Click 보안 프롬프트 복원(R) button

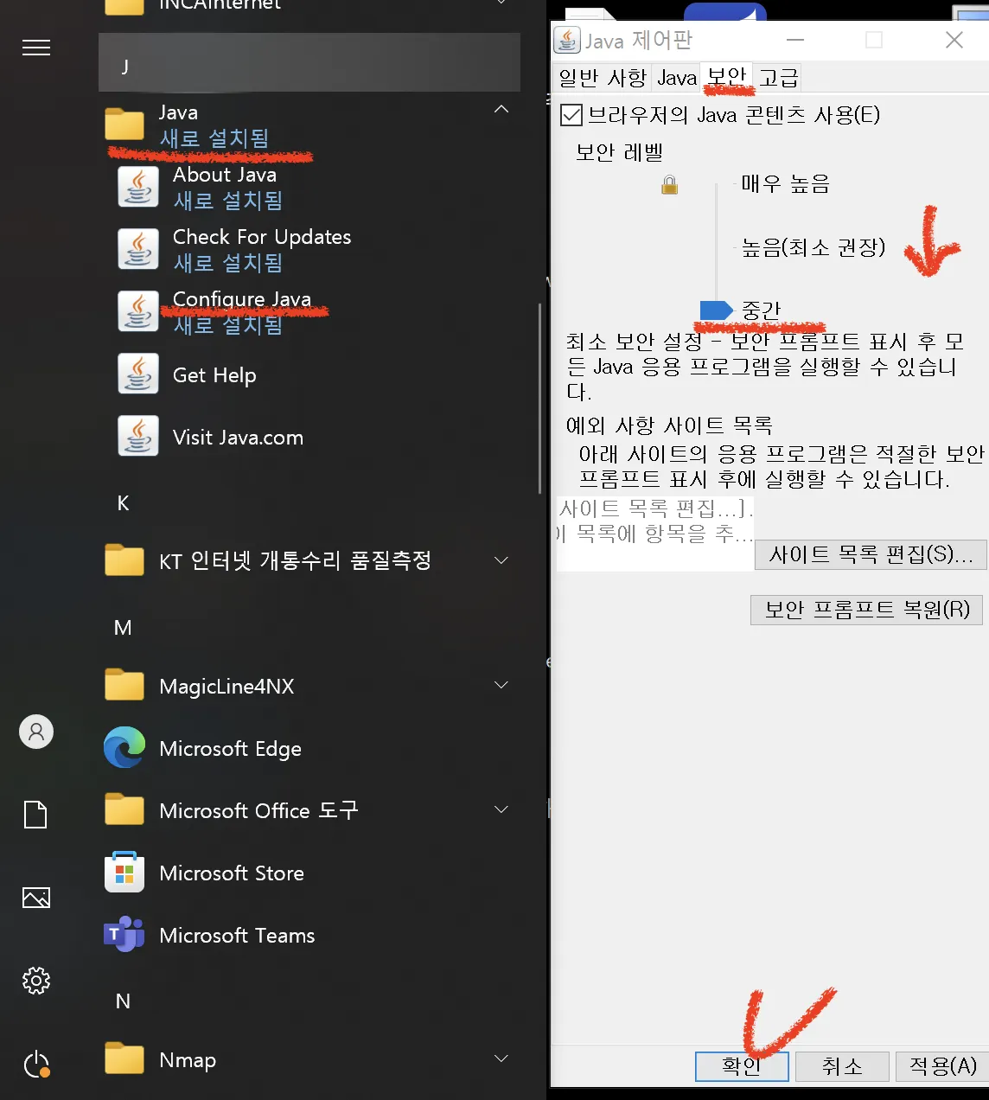(866, 609)
